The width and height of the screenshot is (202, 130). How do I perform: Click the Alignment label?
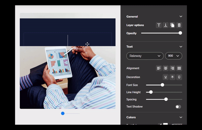(133, 68)
